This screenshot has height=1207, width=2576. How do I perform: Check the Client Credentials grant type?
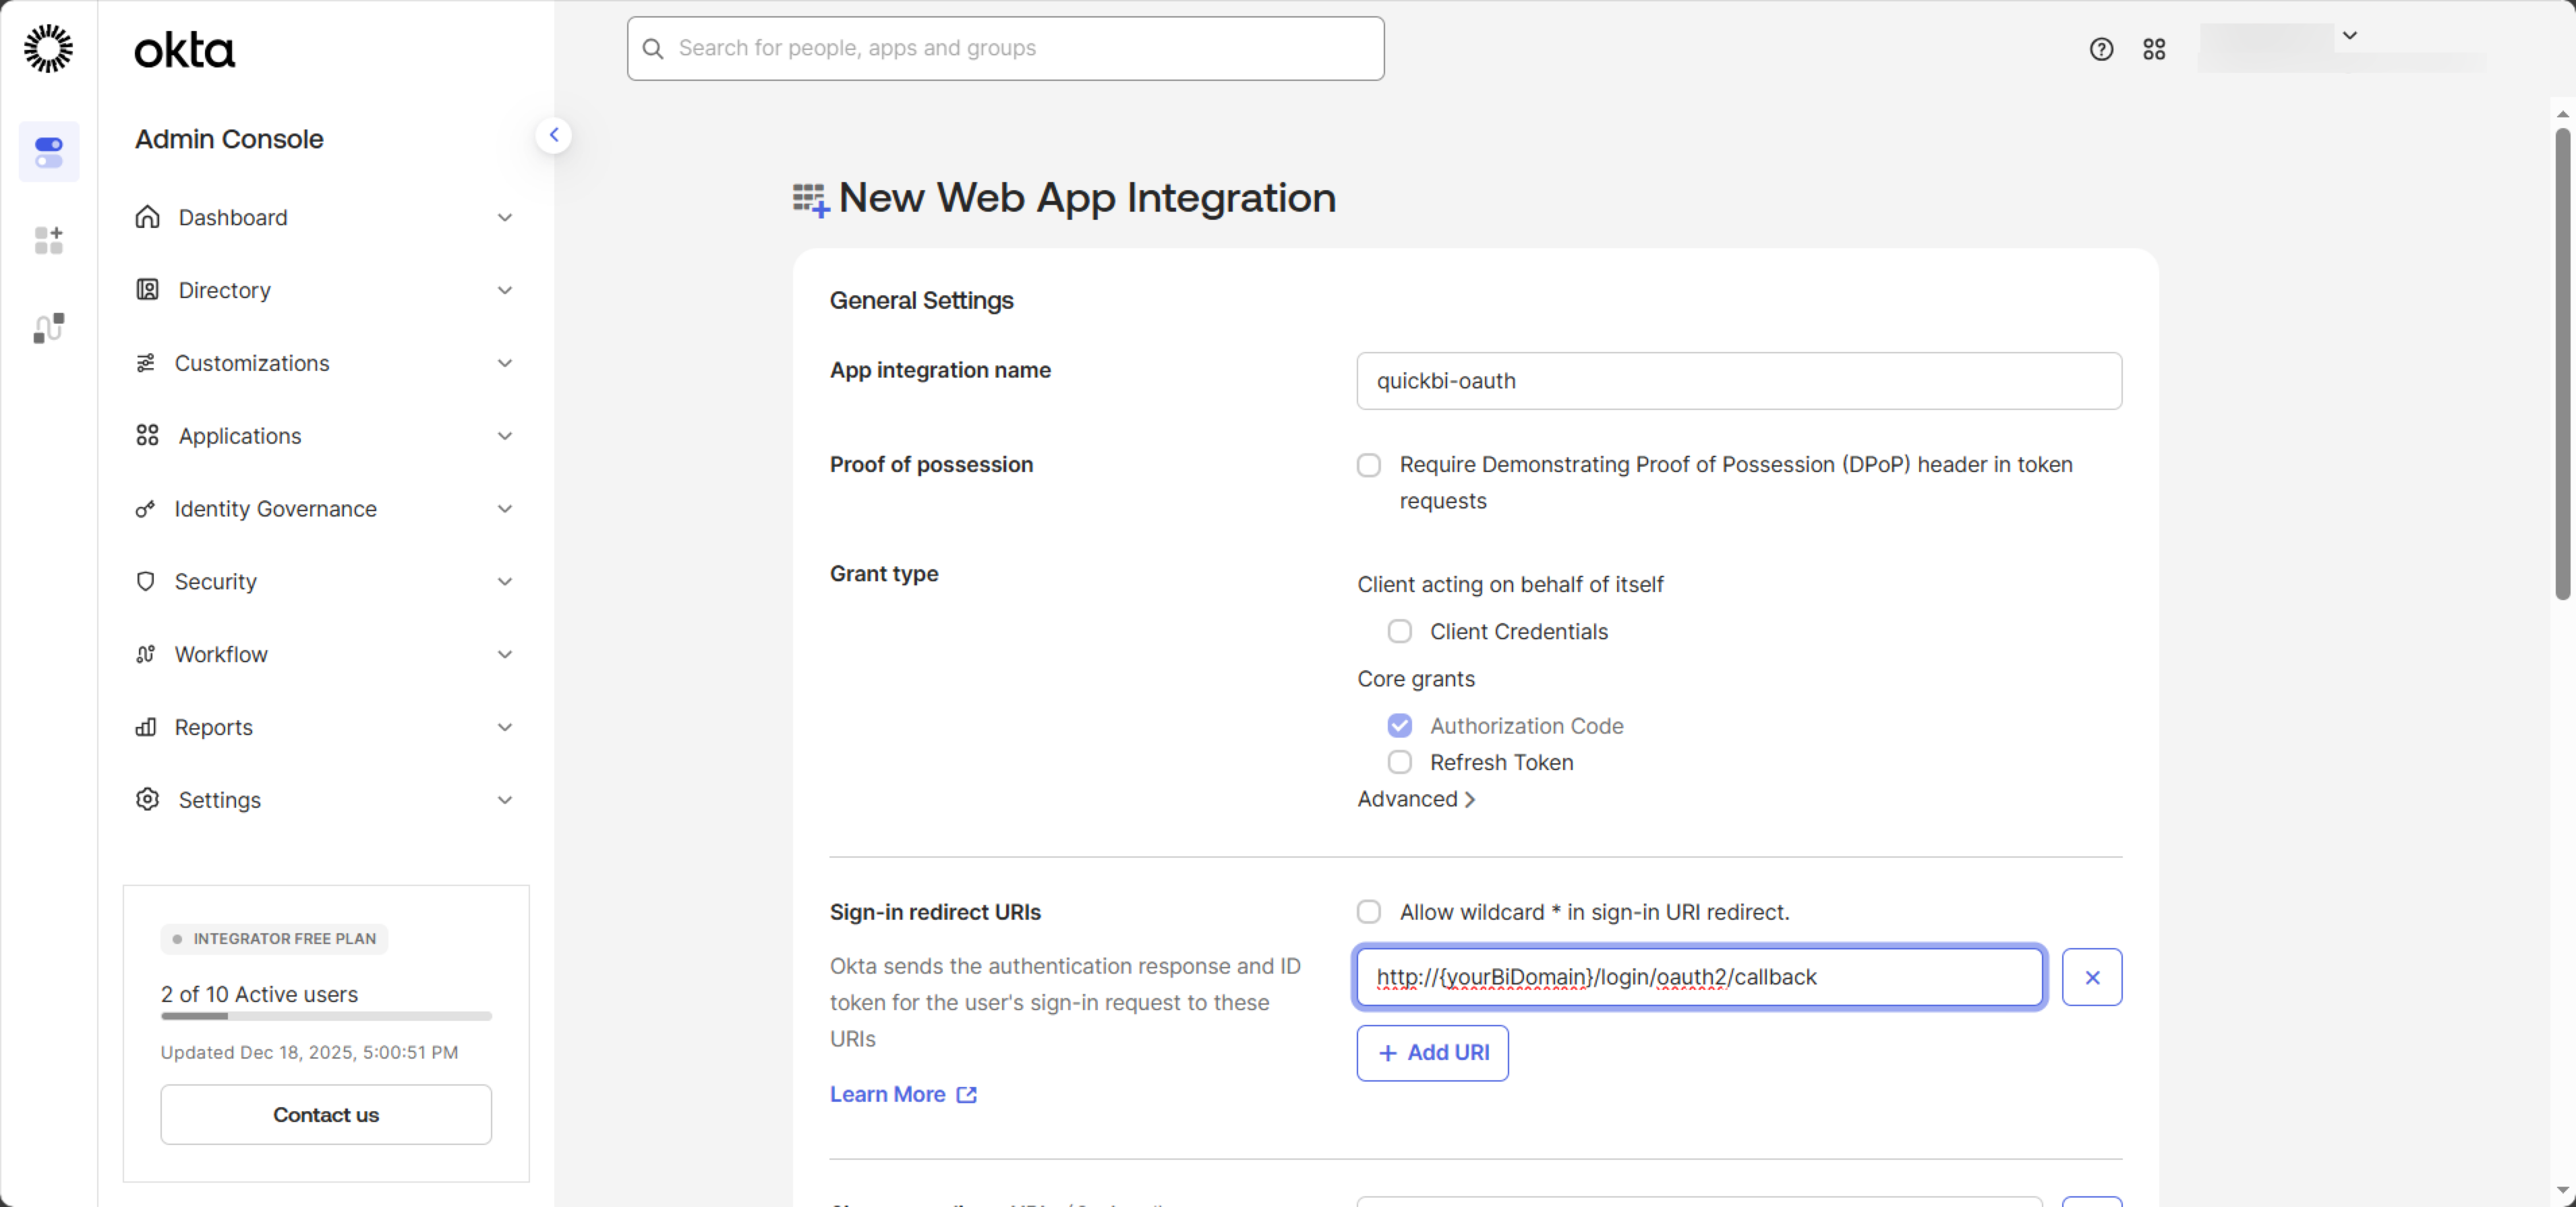click(x=1399, y=632)
